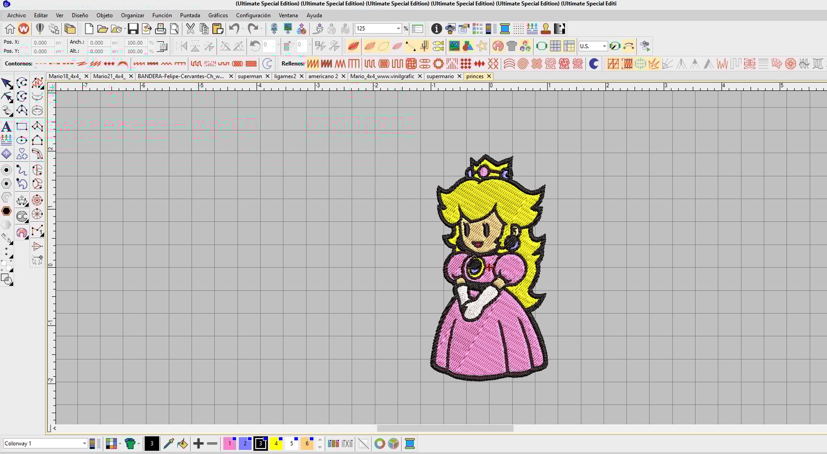Choose the ellipse shape tool

[x=22, y=140]
